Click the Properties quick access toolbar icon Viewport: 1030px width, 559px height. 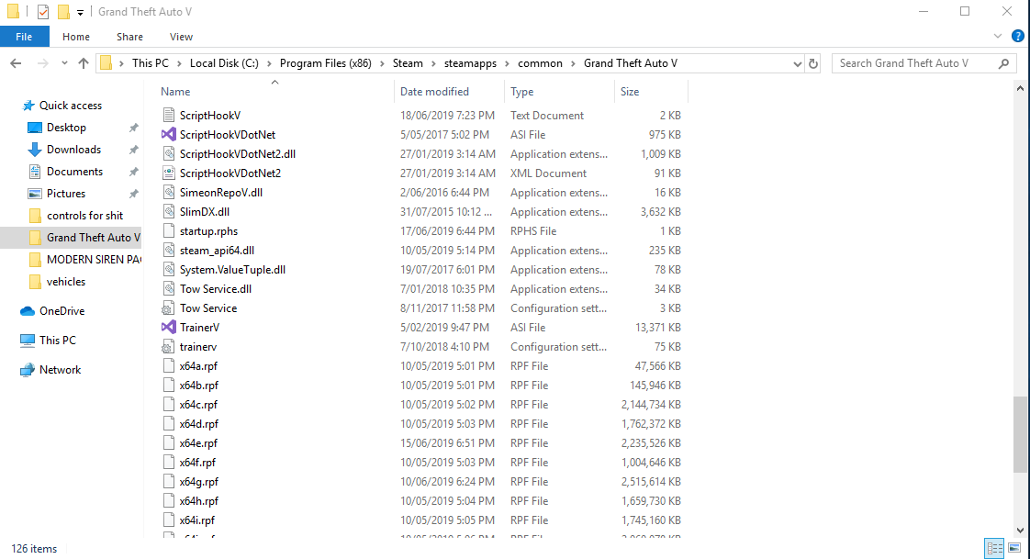(x=43, y=12)
